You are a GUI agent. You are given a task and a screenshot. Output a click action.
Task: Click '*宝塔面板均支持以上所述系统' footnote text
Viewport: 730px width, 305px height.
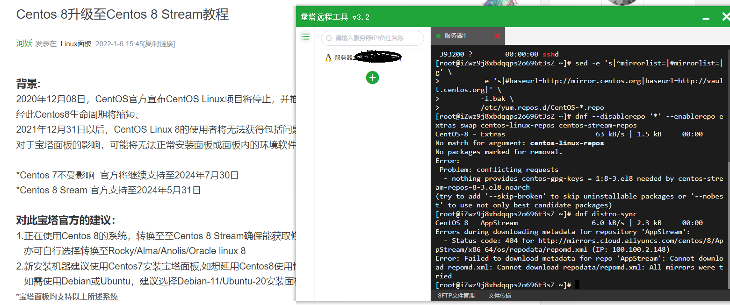tap(67, 297)
